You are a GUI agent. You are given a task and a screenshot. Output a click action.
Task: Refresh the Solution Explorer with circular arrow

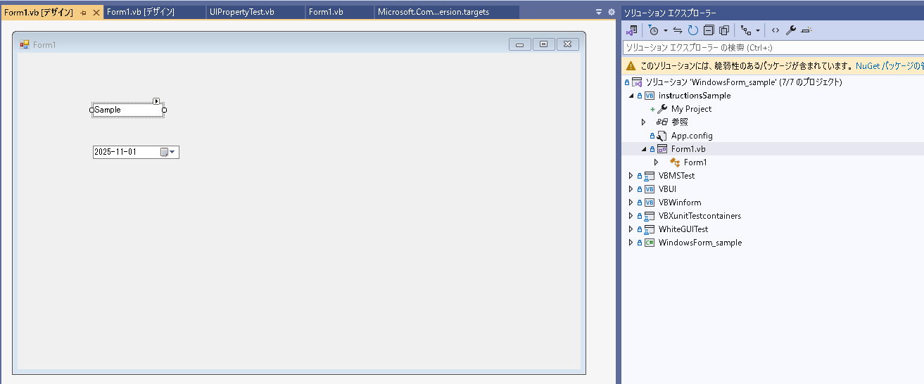pos(693,30)
